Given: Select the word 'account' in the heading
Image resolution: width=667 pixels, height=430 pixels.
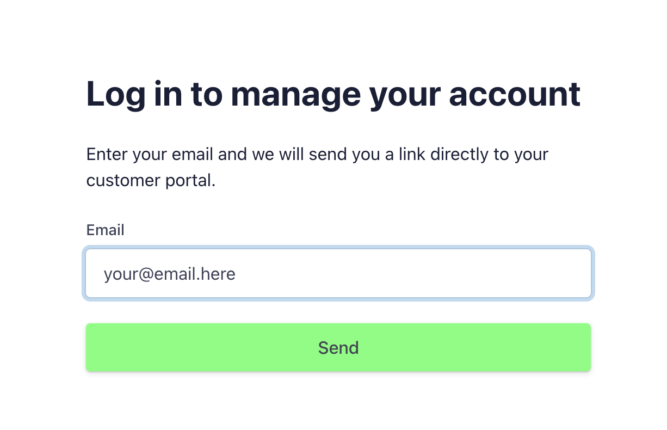Looking at the screenshot, I should click(x=515, y=94).
